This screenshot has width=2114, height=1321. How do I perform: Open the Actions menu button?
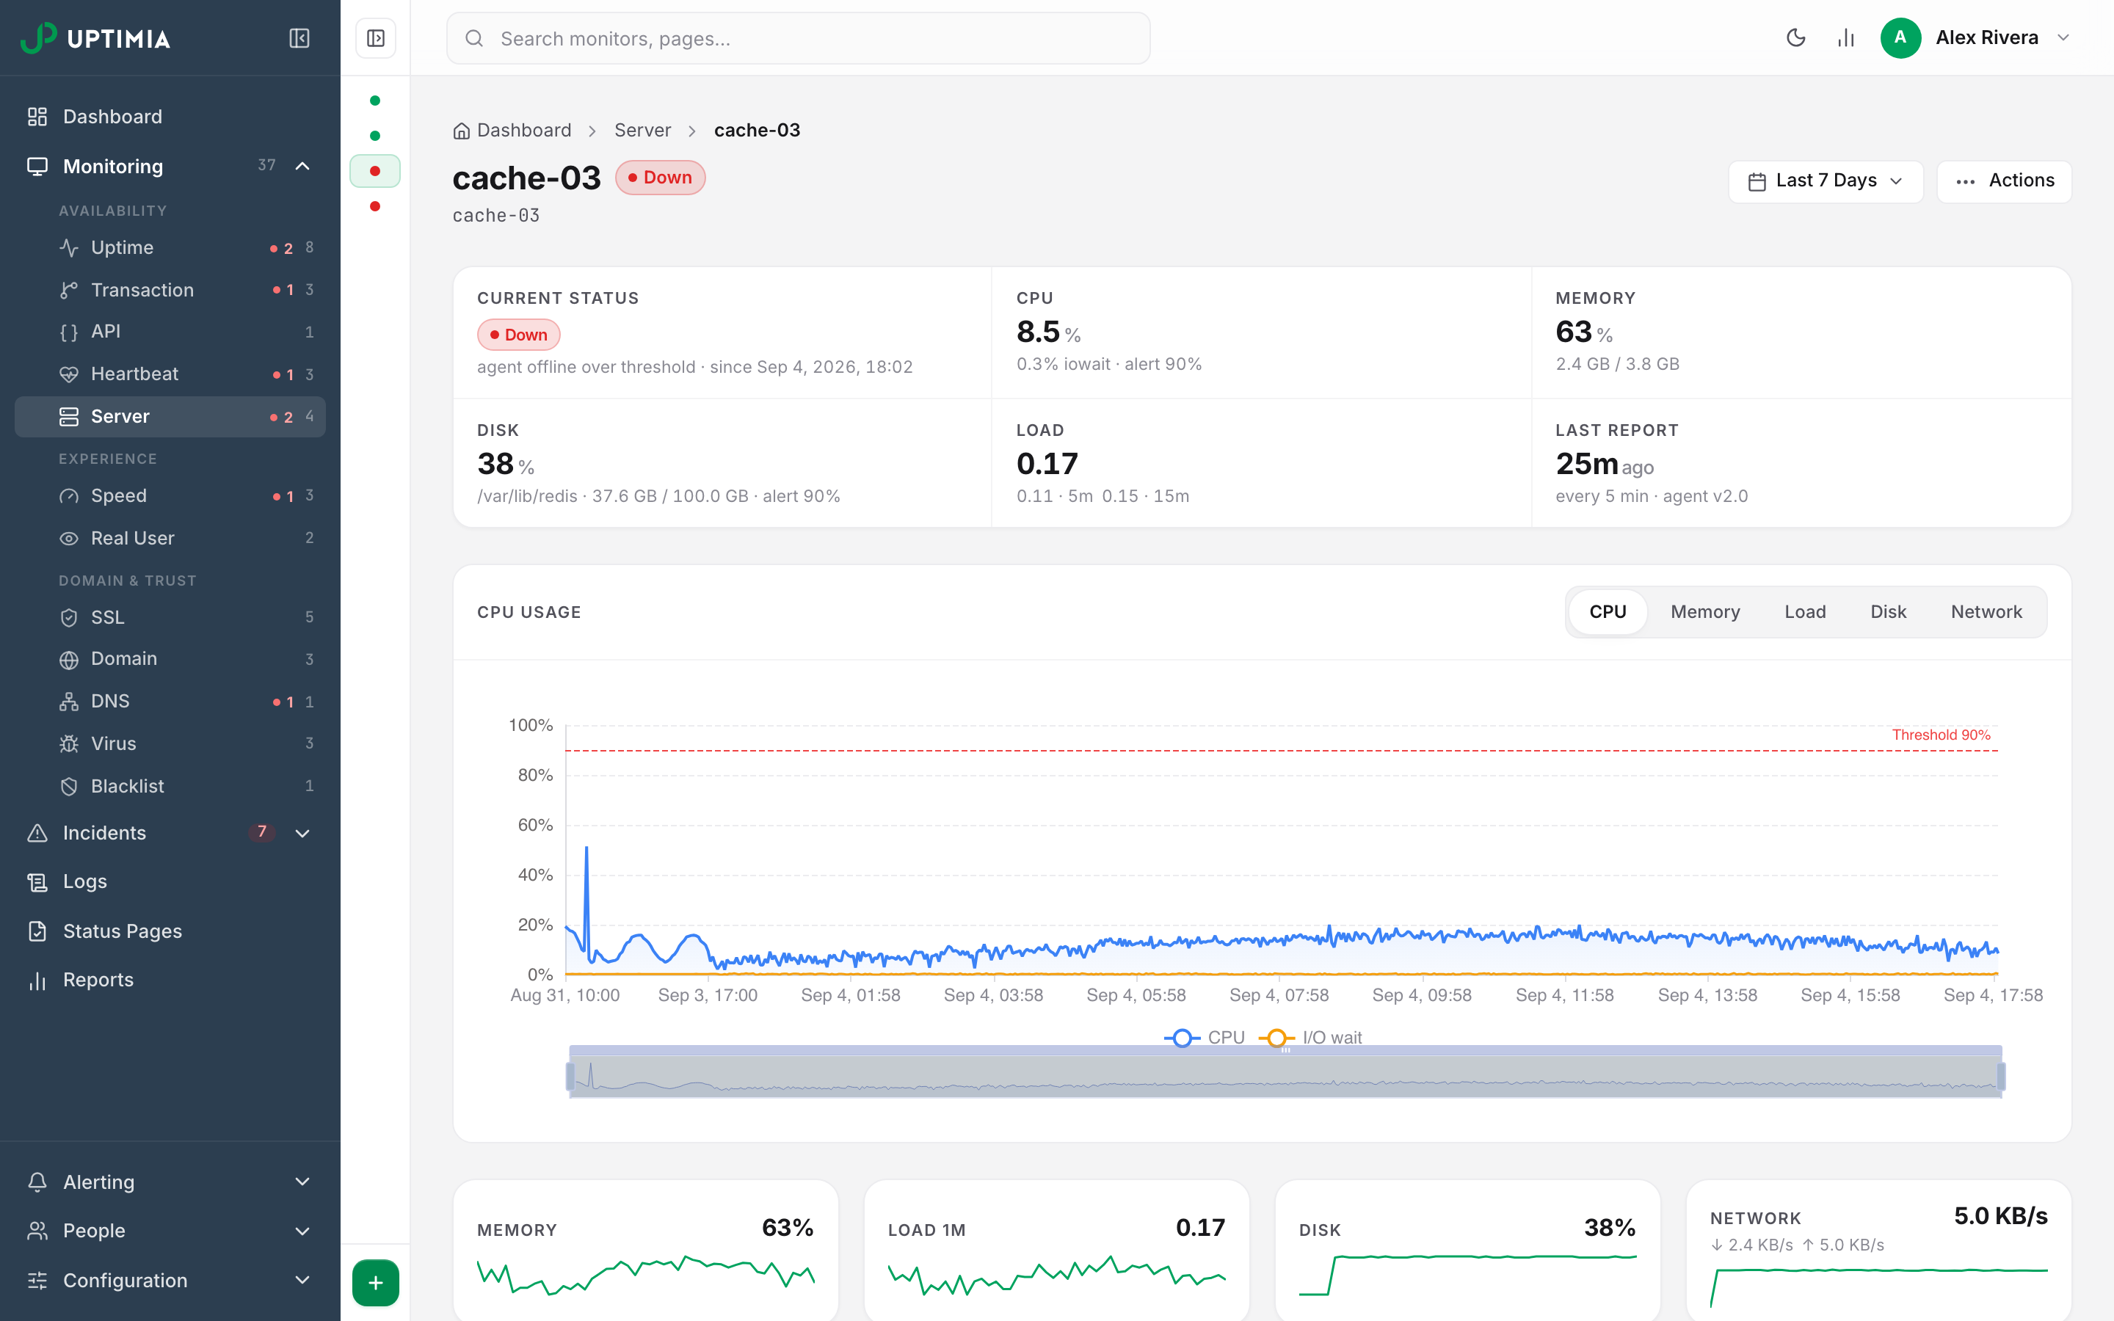[x=2004, y=181]
